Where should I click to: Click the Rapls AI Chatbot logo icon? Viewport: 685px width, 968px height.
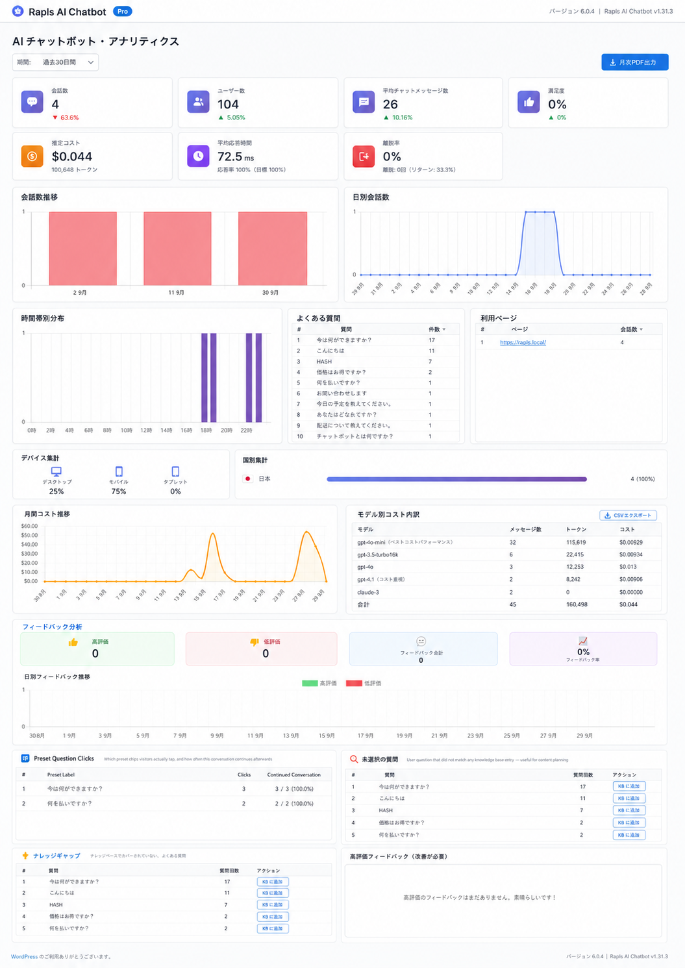18,11
